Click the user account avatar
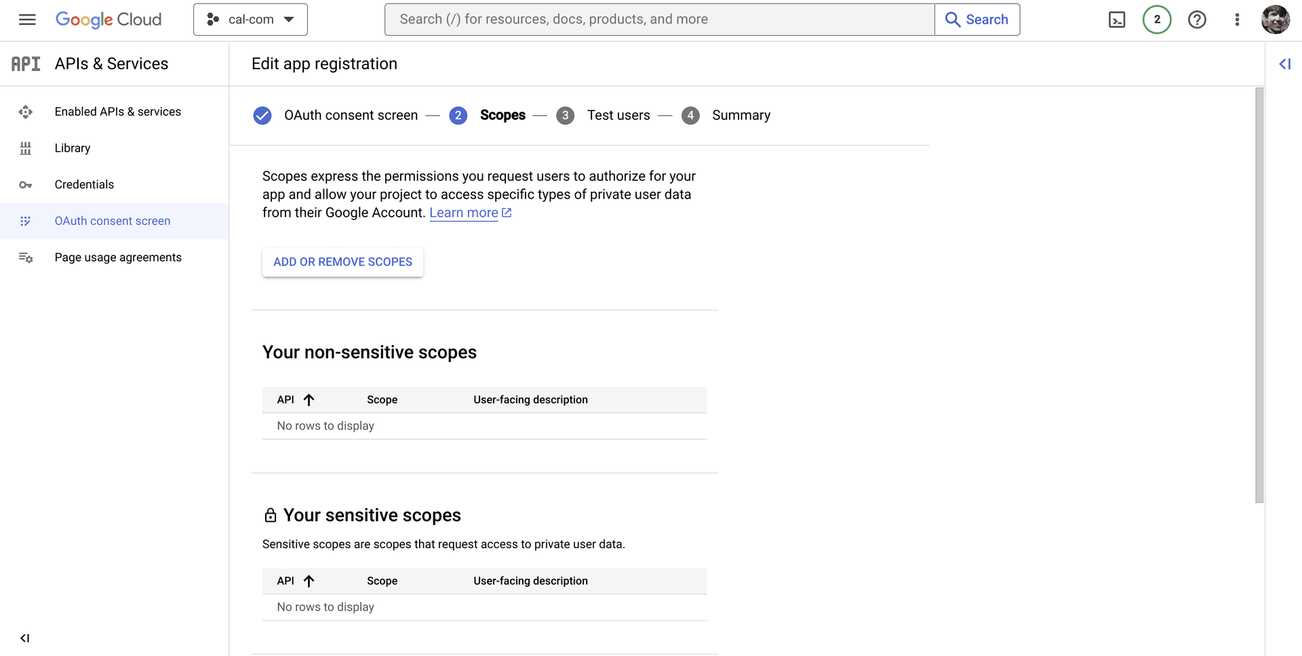Image resolution: width=1302 pixels, height=656 pixels. tap(1275, 20)
